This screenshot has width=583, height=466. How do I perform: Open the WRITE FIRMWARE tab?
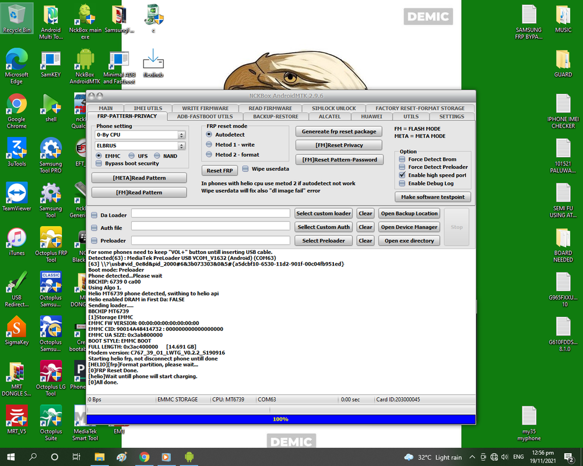[205, 108]
